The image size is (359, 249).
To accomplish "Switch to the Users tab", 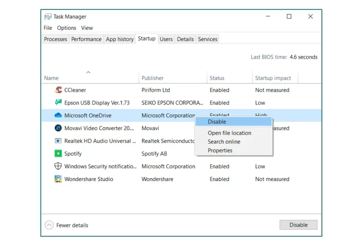I will [x=166, y=39].
